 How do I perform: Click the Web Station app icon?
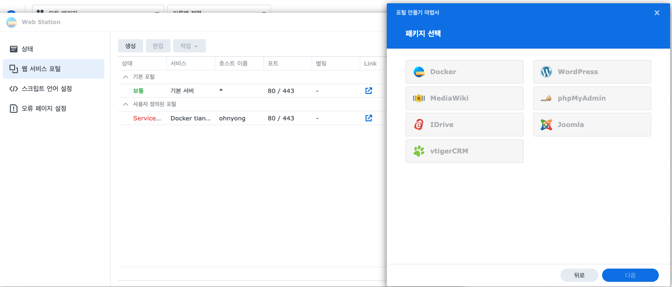12,22
